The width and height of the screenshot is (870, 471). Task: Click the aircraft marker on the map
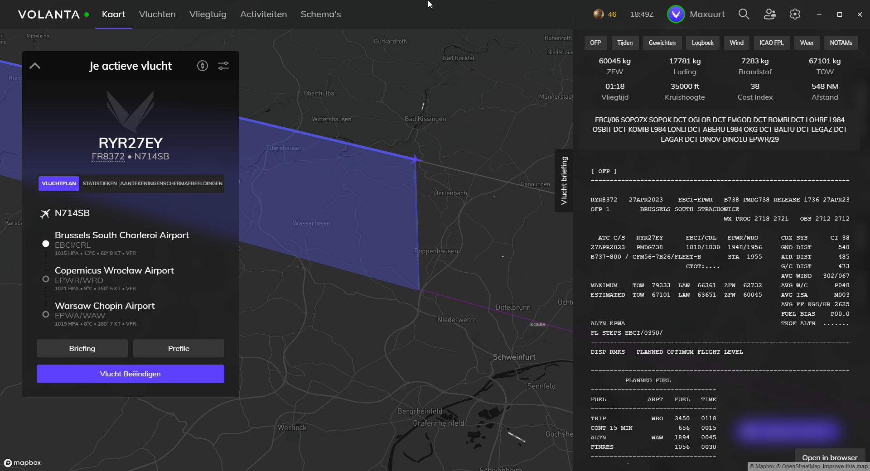coord(415,159)
